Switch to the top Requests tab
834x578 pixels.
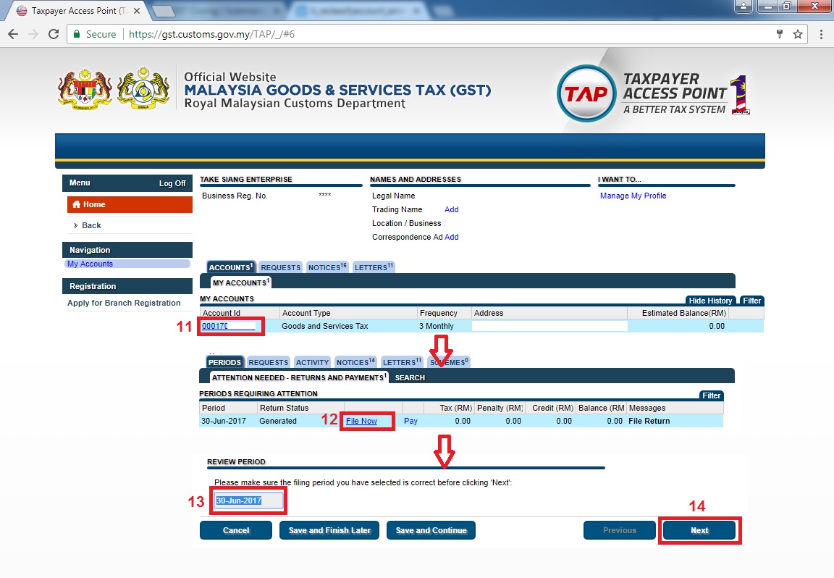pos(280,267)
